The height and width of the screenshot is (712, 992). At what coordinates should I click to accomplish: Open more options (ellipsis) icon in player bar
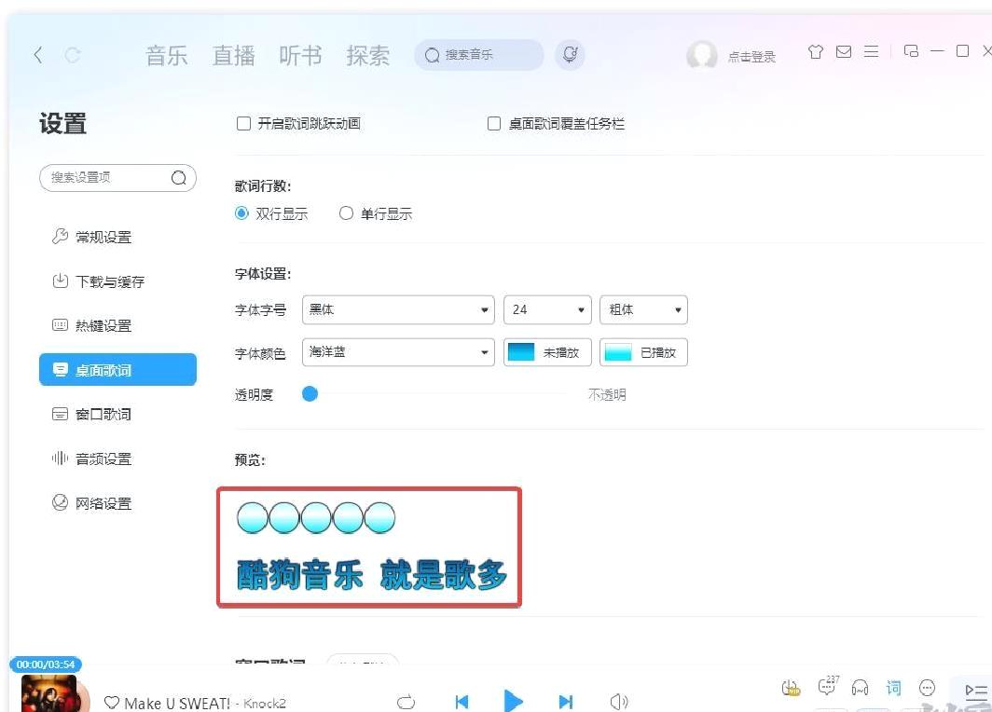pyautogui.click(x=927, y=688)
